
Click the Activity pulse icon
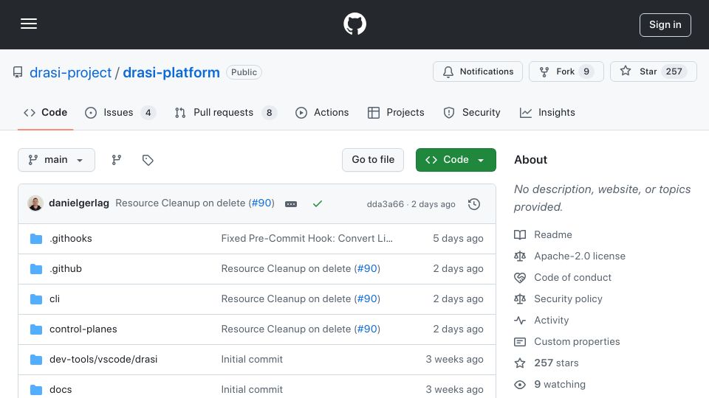tap(520, 321)
